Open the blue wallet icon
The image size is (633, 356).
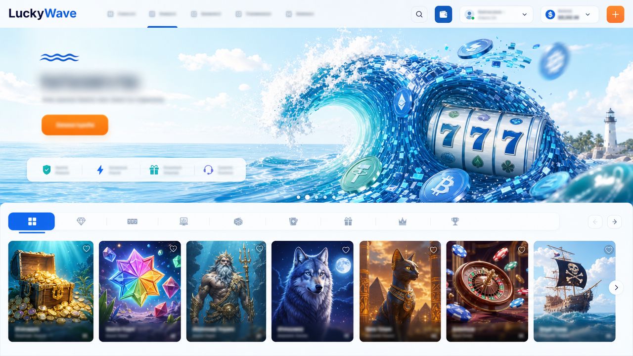click(444, 14)
